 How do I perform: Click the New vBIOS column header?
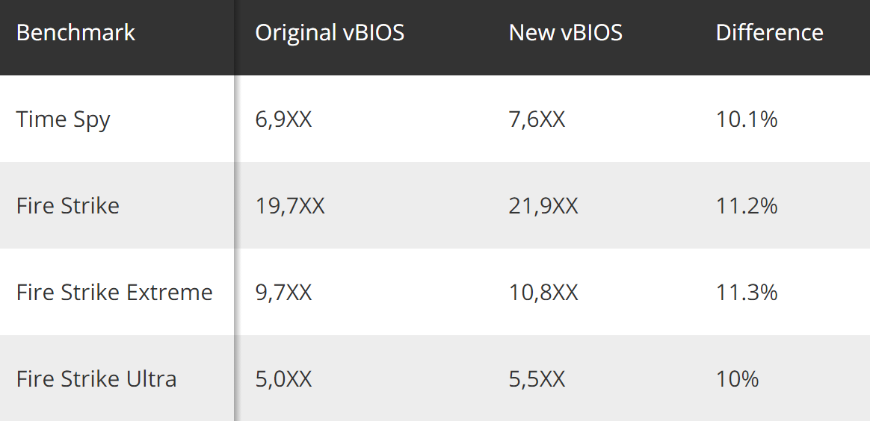(x=565, y=33)
